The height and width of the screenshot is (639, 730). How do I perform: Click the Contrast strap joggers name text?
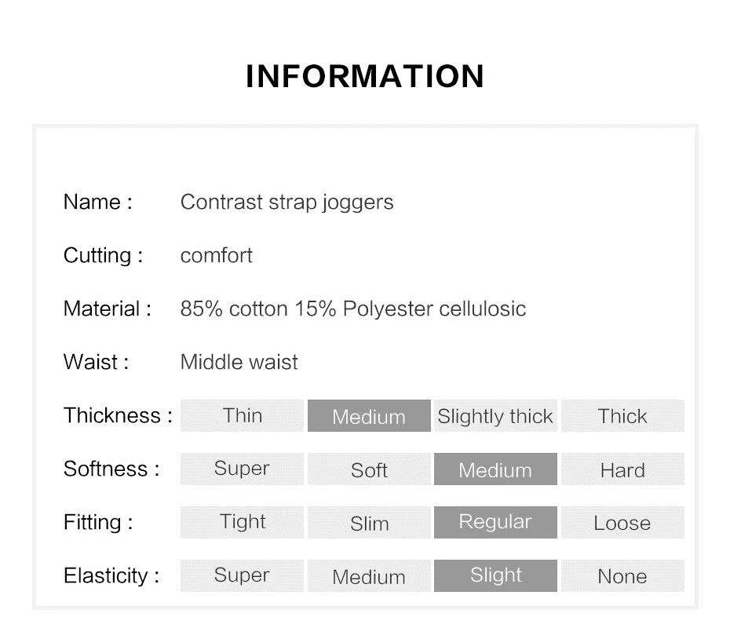point(287,203)
